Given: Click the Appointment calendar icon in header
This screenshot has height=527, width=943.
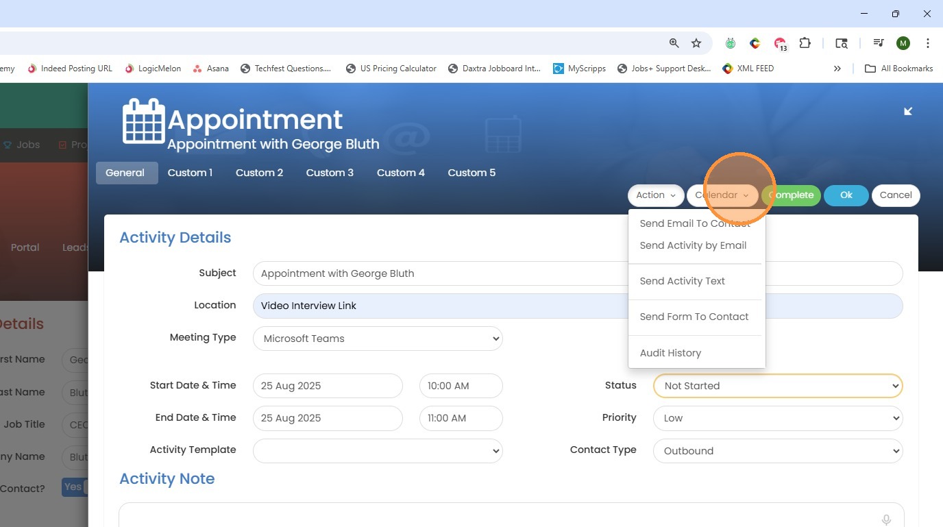Looking at the screenshot, I should (x=143, y=121).
